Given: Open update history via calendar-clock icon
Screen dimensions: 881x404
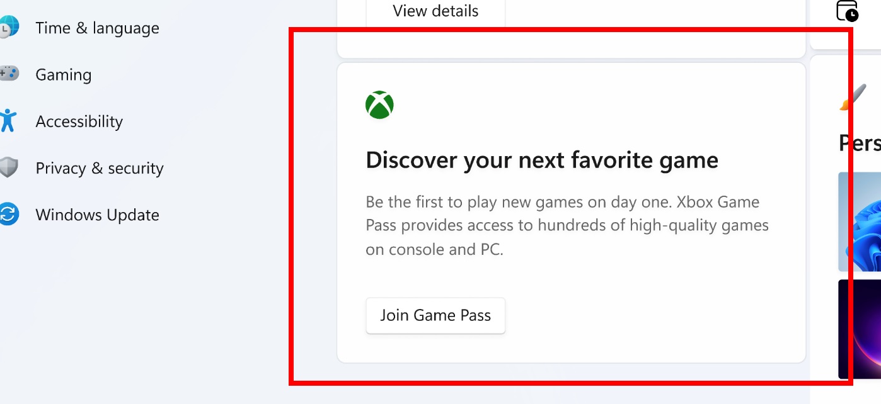Looking at the screenshot, I should click(x=848, y=11).
